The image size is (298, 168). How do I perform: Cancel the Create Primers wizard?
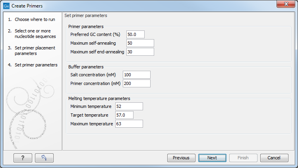(274, 158)
